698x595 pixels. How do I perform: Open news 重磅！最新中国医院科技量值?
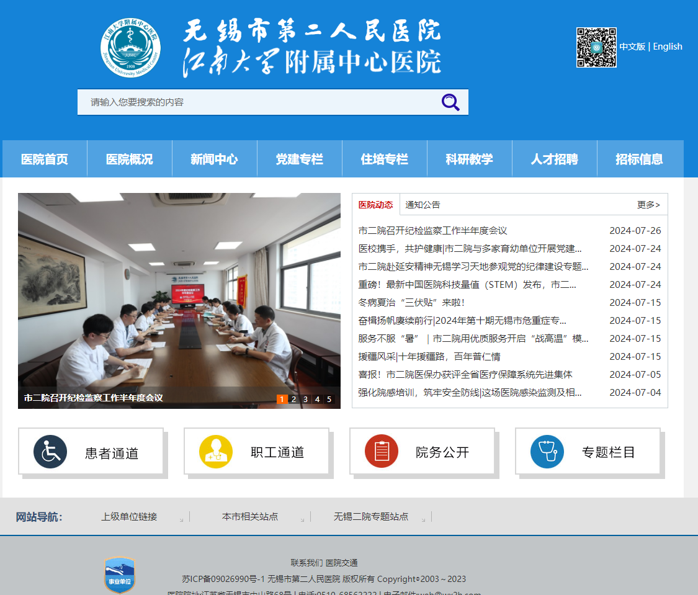467,284
